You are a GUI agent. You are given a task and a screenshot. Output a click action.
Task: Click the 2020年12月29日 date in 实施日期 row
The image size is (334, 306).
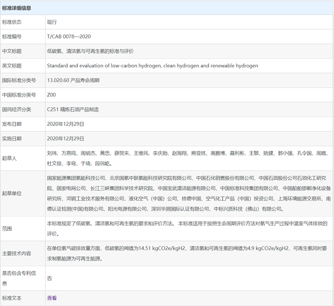(66, 138)
